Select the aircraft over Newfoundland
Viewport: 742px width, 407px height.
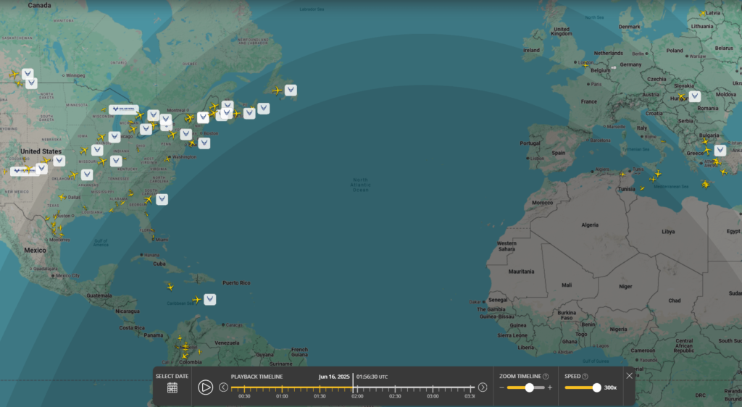point(278,91)
